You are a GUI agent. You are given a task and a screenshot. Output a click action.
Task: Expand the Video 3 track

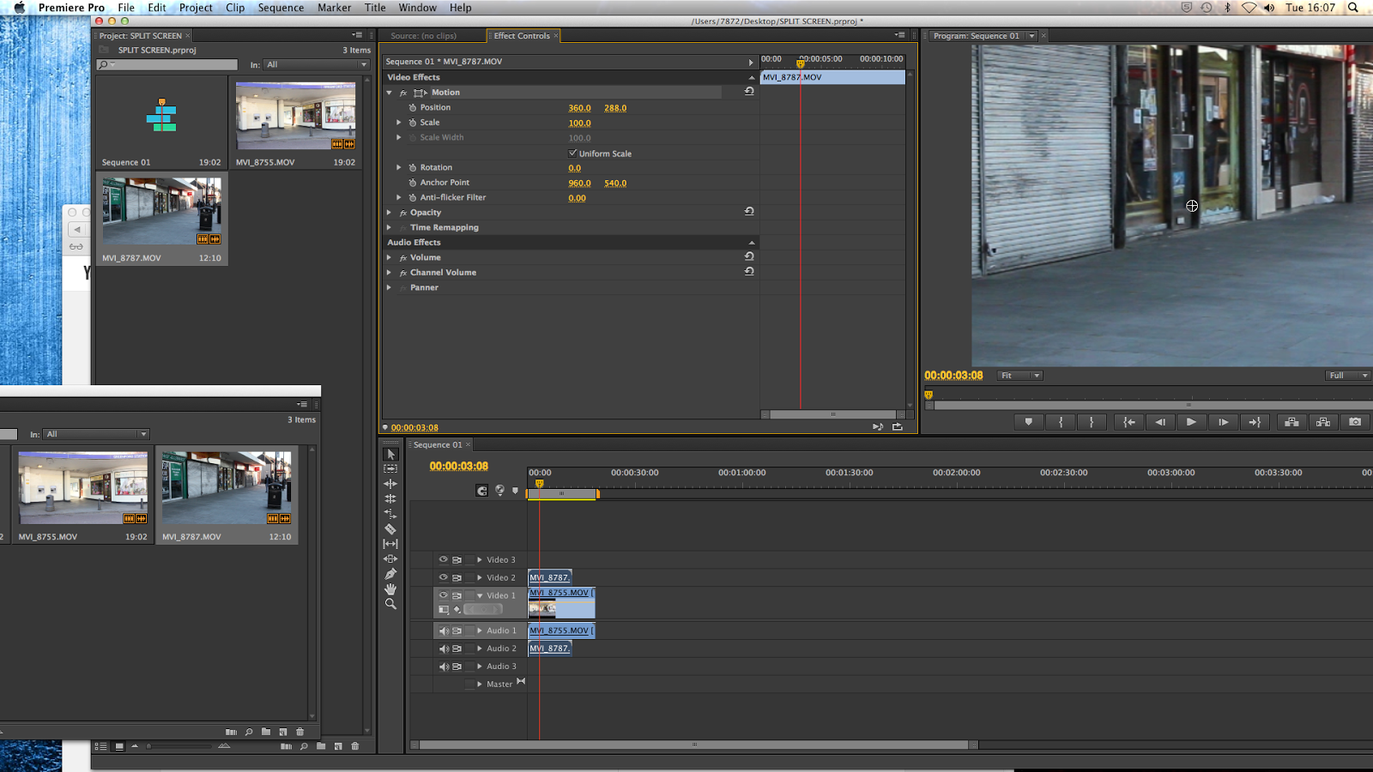click(480, 560)
